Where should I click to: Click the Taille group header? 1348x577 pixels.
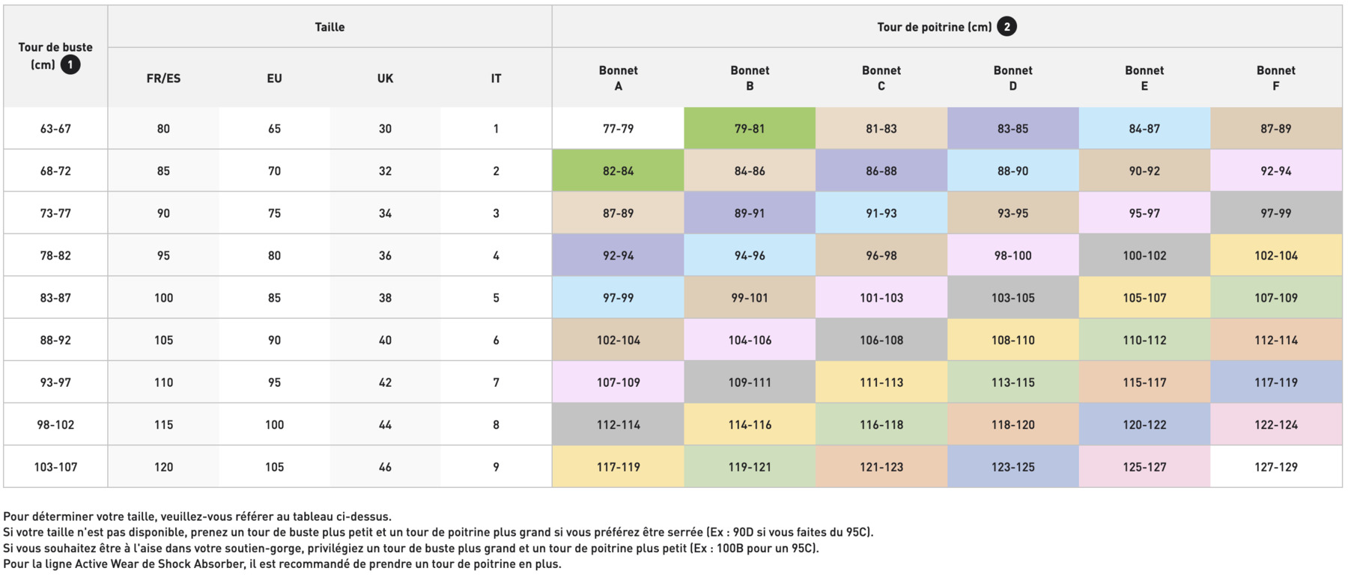coord(330,27)
